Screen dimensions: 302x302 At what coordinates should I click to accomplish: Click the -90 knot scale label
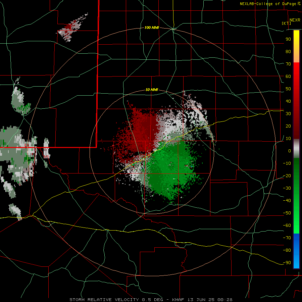[287, 263]
